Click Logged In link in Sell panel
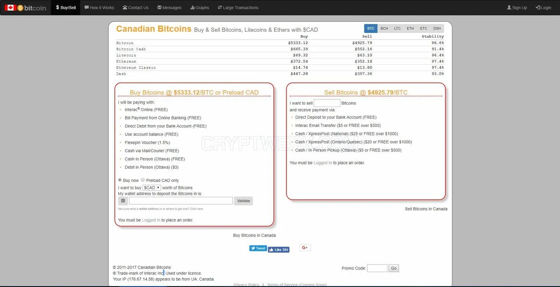The image size is (560, 287). [x=323, y=163]
